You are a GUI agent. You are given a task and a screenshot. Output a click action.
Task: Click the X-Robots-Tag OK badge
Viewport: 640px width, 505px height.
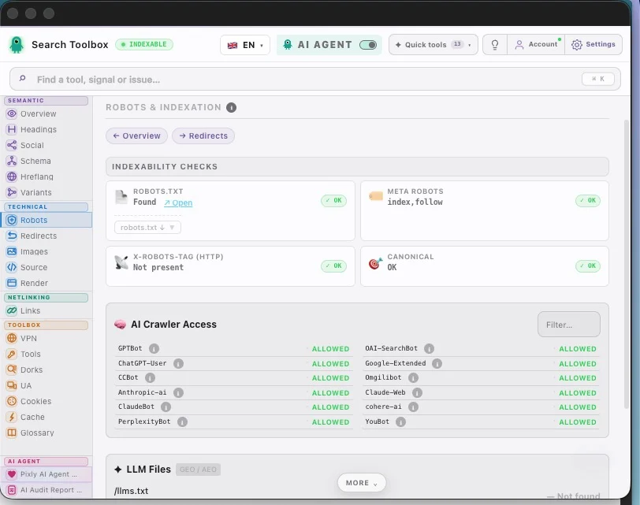(x=333, y=266)
